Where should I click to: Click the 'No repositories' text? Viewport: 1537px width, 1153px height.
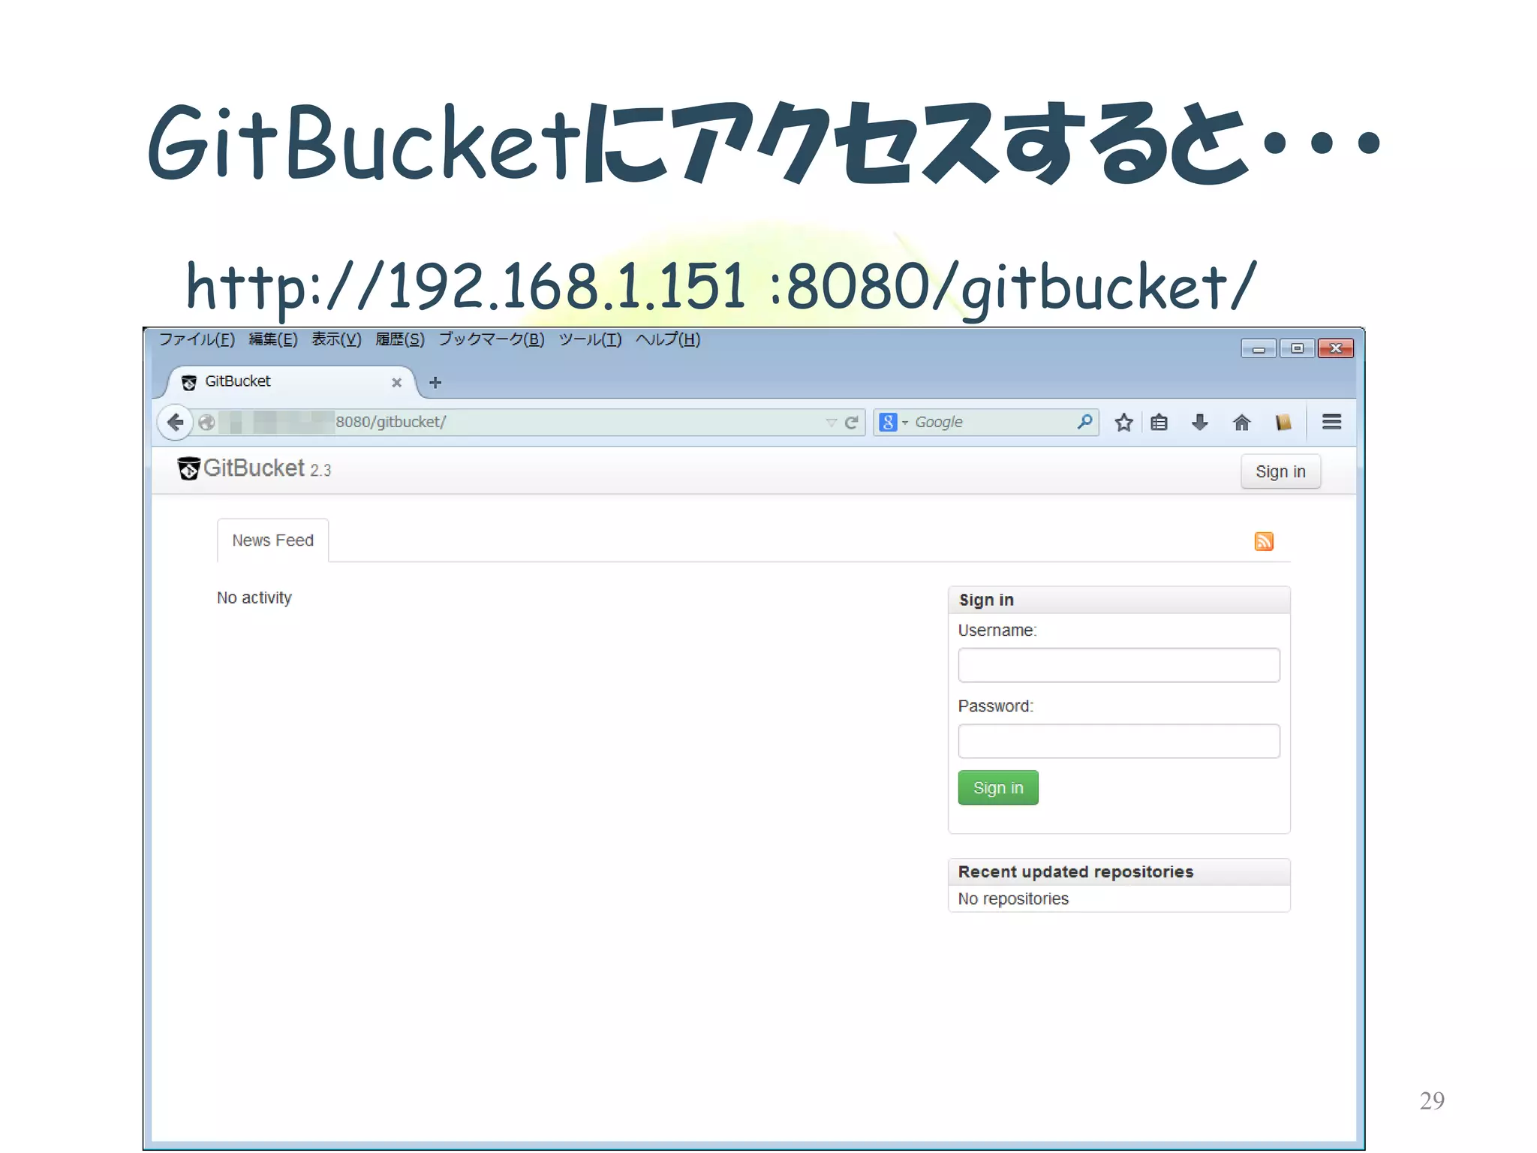(x=1013, y=899)
